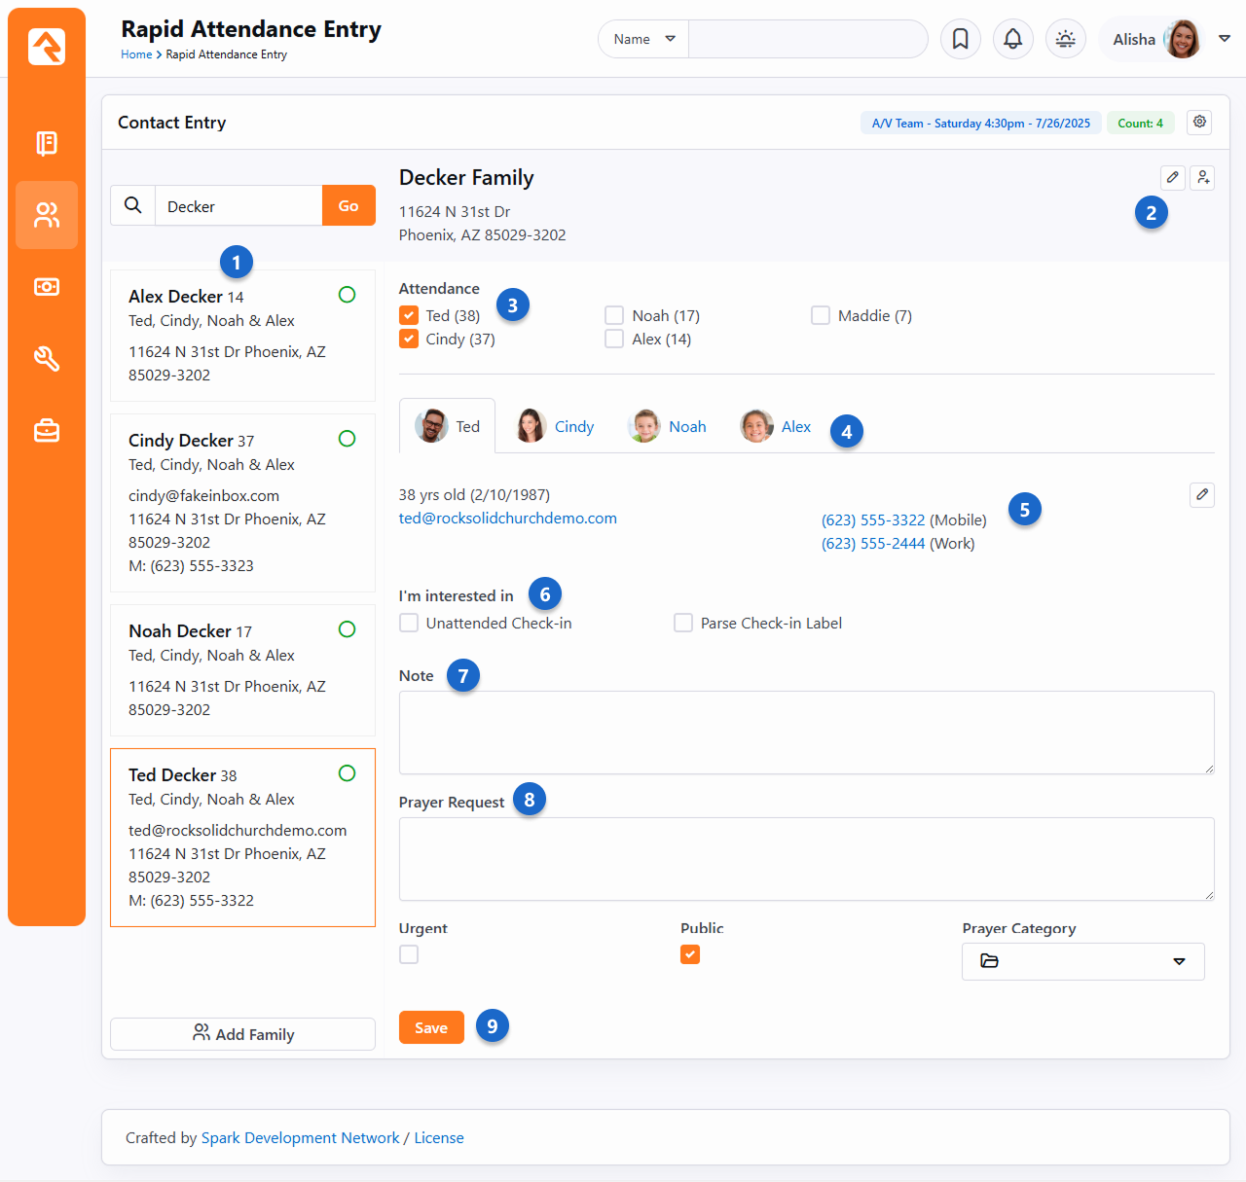
Task: Expand the Name search type dropdown
Action: tap(643, 39)
